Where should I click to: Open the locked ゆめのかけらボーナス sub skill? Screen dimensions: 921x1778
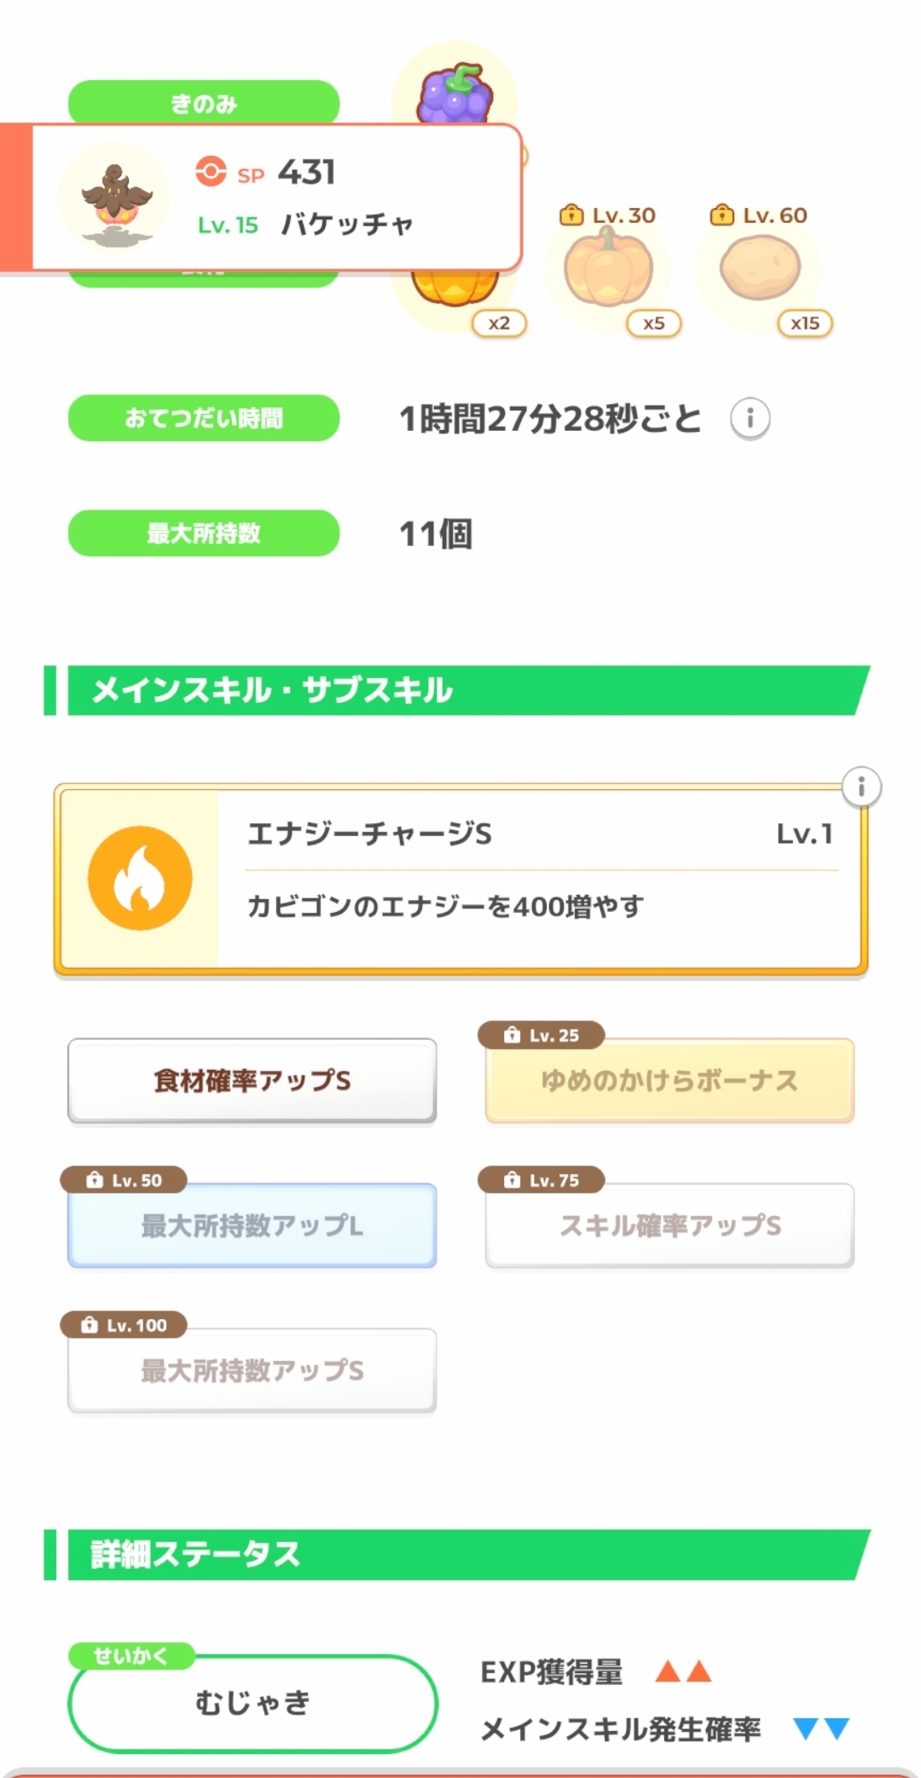click(669, 1081)
